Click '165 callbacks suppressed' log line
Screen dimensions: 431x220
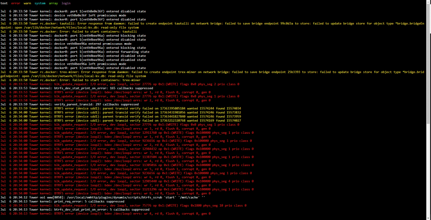click(x=77, y=88)
